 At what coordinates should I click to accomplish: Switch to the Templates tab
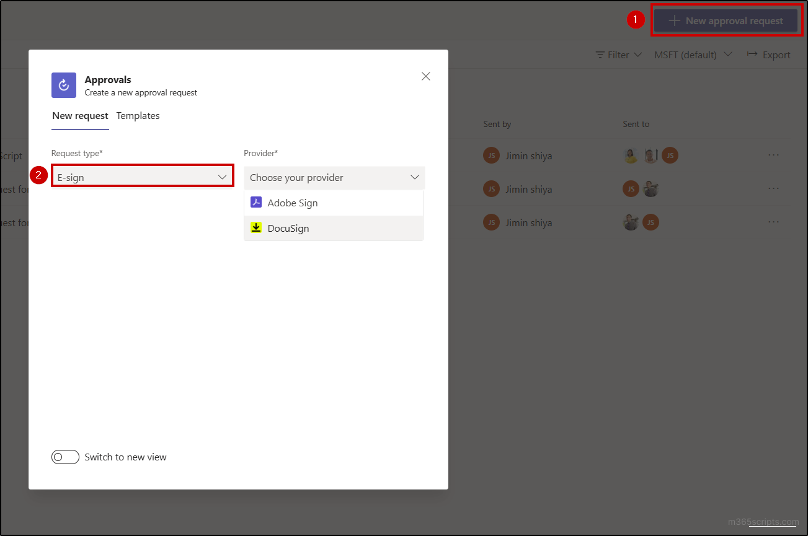[x=138, y=116]
